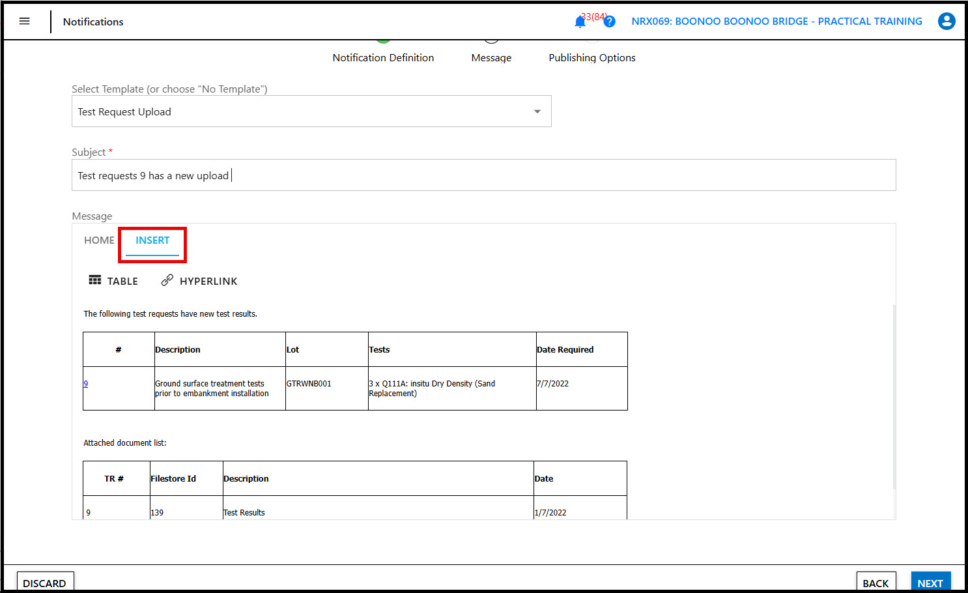Open the hamburger navigation menu
The width and height of the screenshot is (968, 593).
(25, 22)
